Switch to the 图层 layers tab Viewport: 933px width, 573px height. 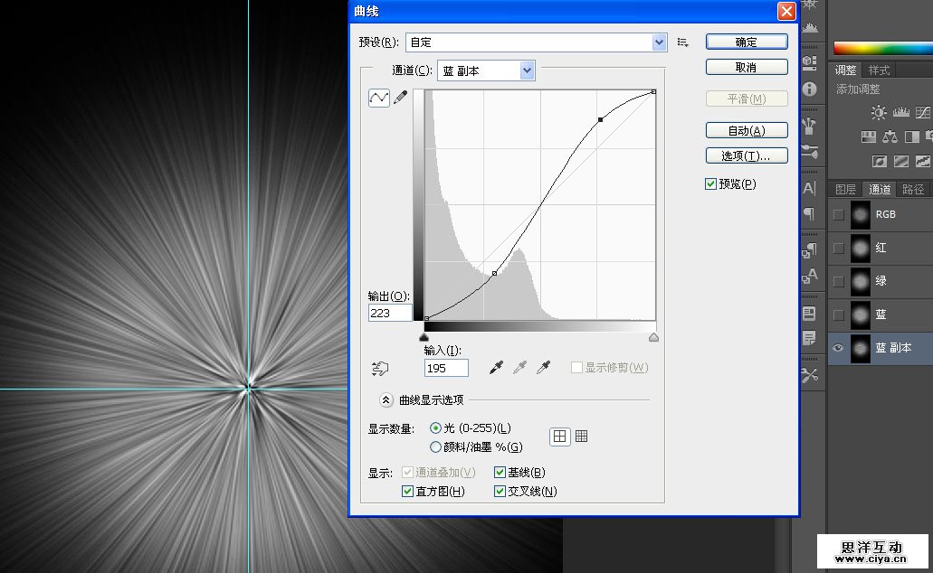[845, 189]
